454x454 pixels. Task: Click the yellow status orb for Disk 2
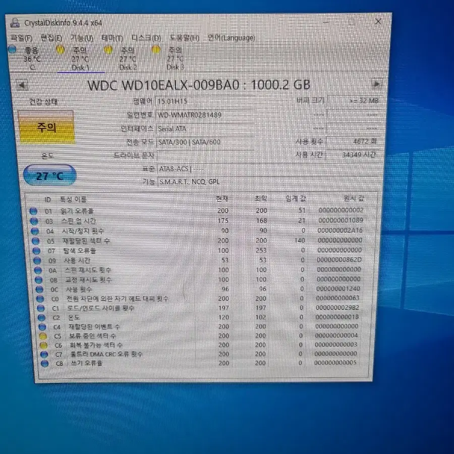[108, 50]
